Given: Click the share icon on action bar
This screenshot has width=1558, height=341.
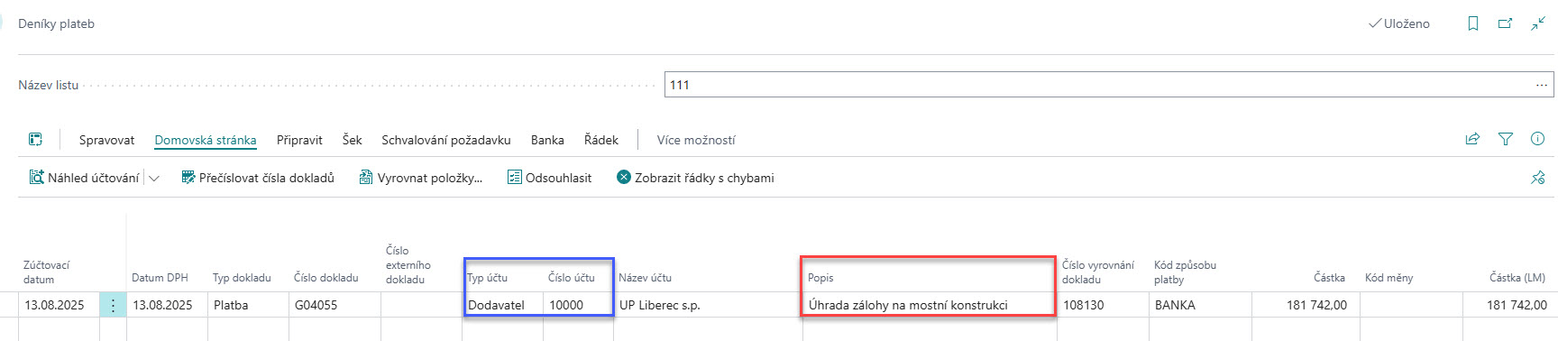Looking at the screenshot, I should pyautogui.click(x=1472, y=139).
